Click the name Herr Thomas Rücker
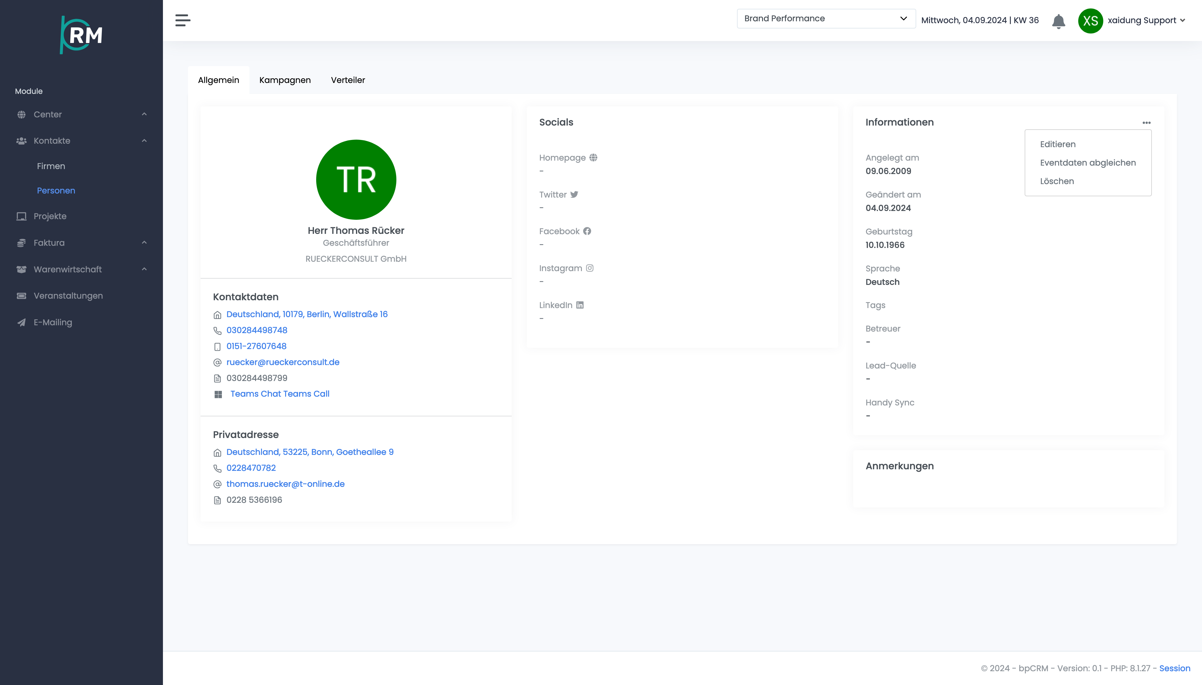1202x685 pixels. (x=356, y=230)
